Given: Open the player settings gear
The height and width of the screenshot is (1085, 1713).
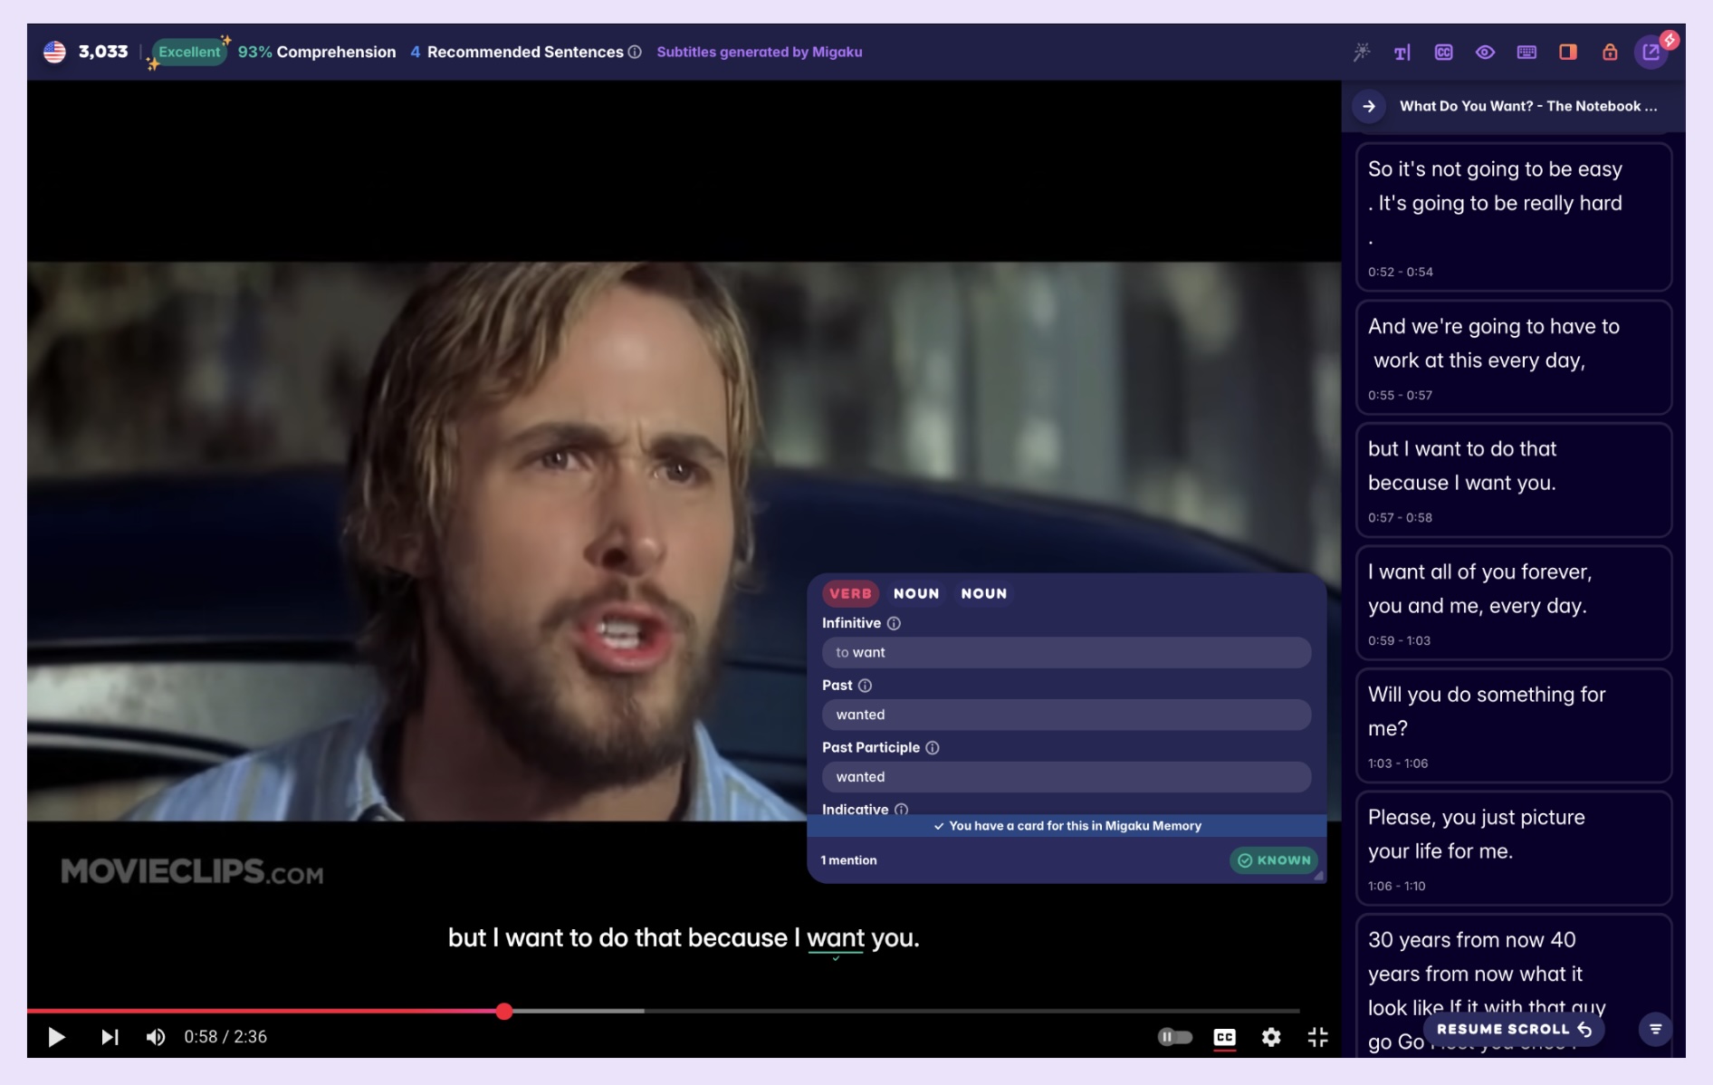Looking at the screenshot, I should click(x=1271, y=1037).
